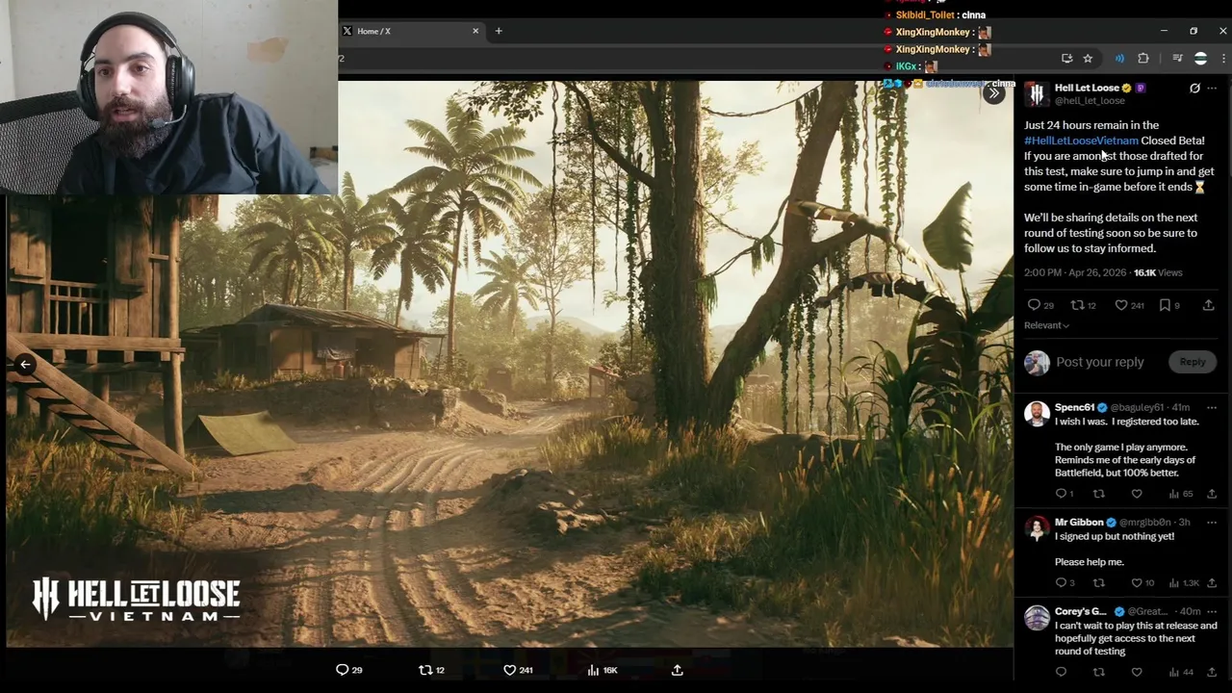Open the browser profile avatar
The image size is (1232, 693).
(x=1200, y=59)
